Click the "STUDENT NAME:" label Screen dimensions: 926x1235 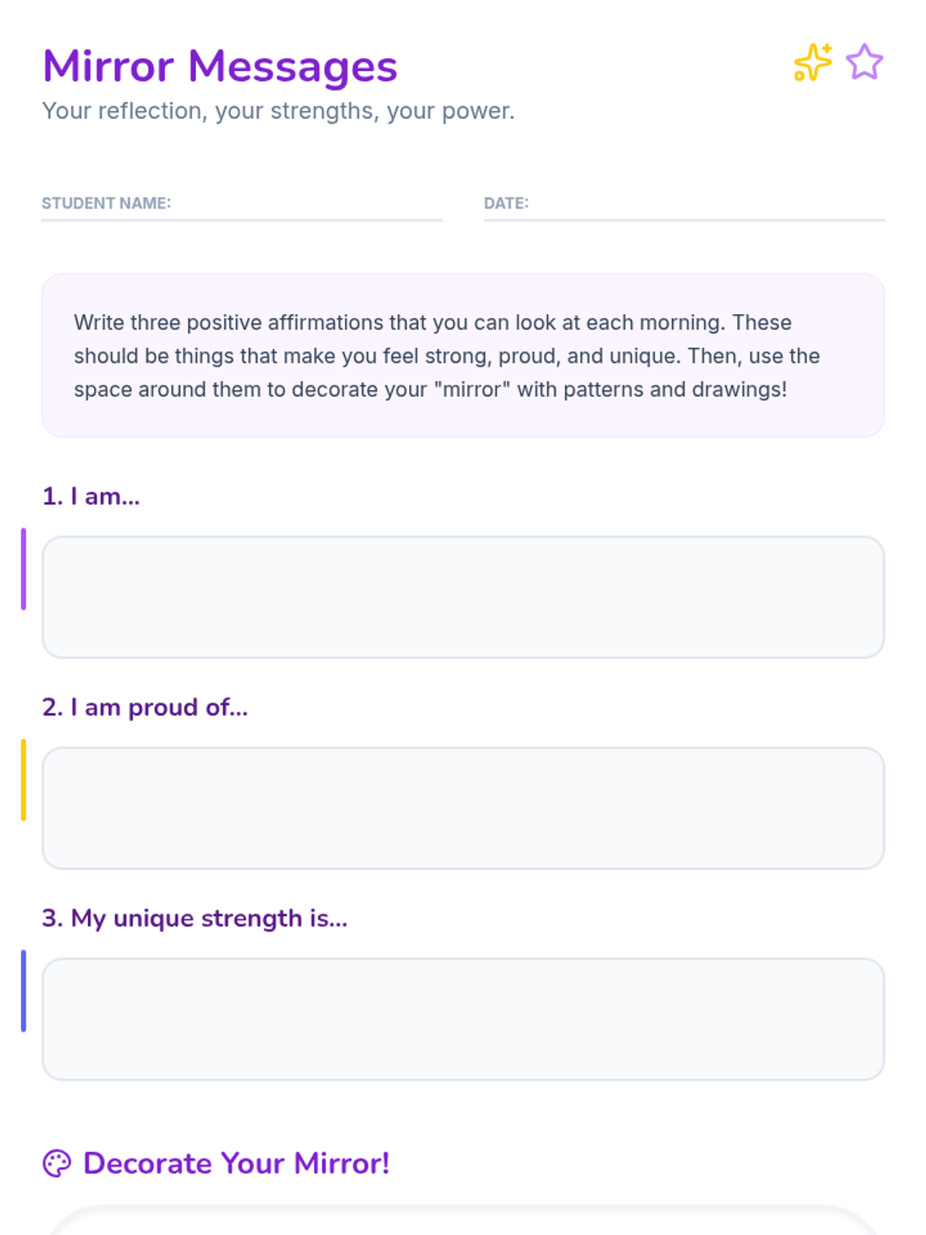[106, 203]
